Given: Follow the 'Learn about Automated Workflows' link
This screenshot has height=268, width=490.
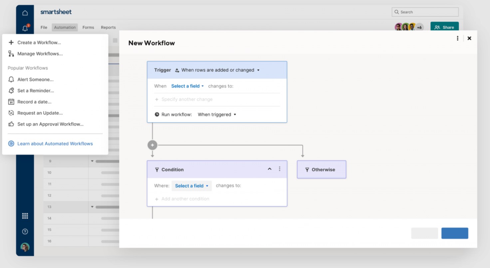Looking at the screenshot, I should [x=55, y=143].
